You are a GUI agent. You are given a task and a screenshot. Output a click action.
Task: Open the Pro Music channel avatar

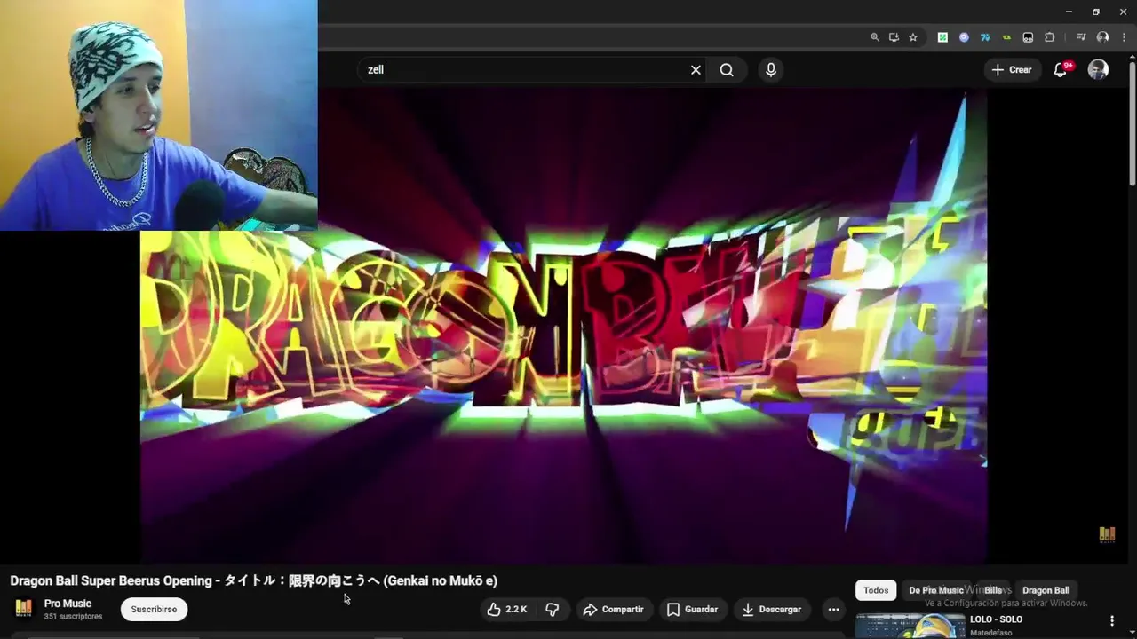tap(23, 608)
